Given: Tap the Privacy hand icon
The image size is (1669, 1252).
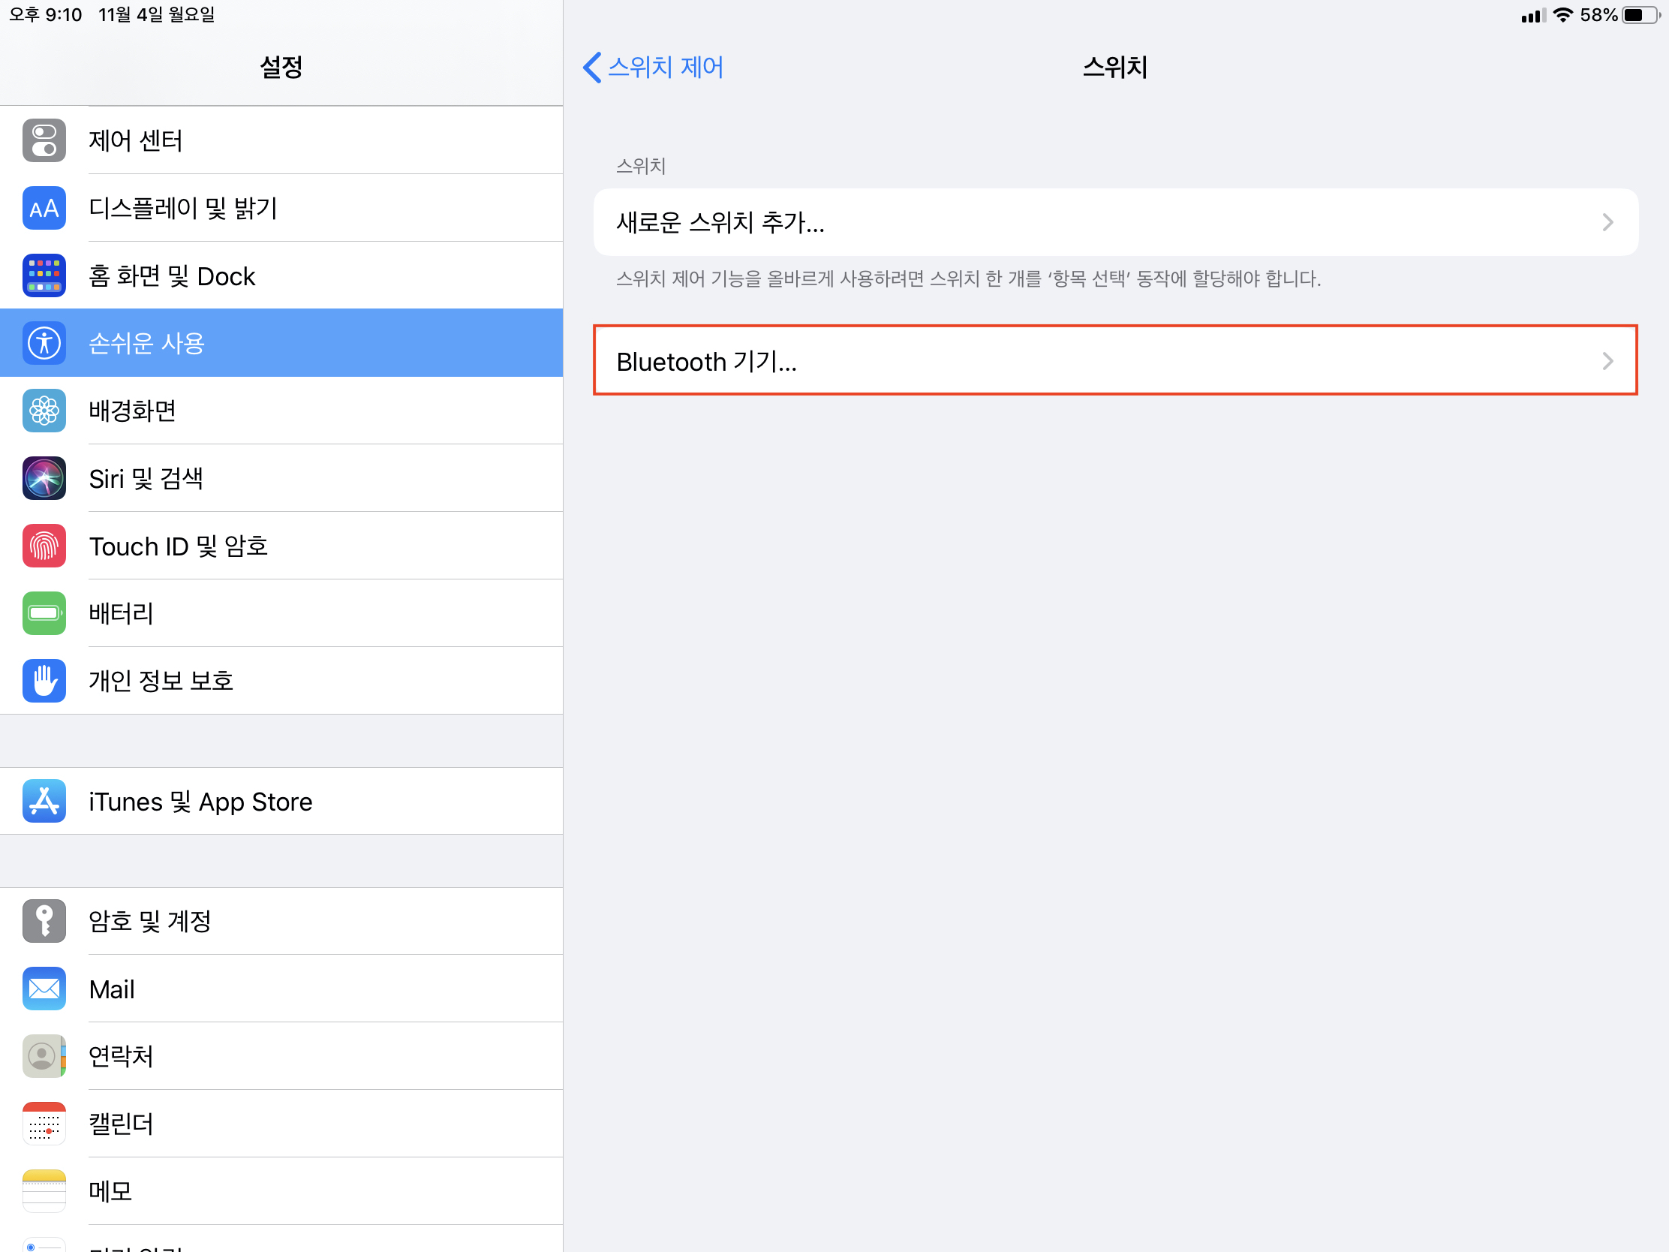Looking at the screenshot, I should click(x=44, y=681).
